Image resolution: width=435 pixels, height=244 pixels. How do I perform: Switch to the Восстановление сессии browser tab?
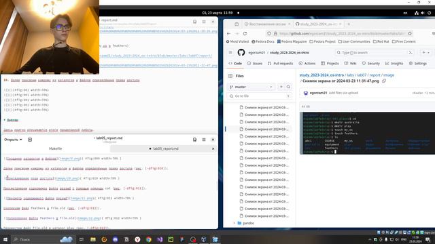coord(267,24)
